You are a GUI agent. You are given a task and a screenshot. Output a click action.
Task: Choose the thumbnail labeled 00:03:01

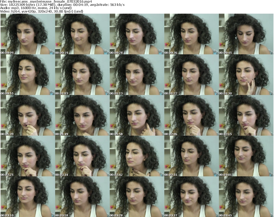pos(246,156)
